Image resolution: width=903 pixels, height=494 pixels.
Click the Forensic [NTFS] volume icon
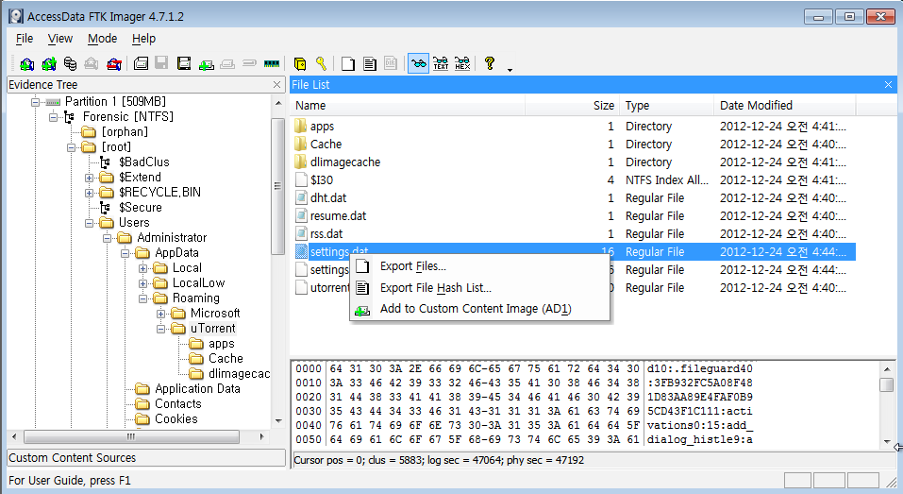[70, 117]
